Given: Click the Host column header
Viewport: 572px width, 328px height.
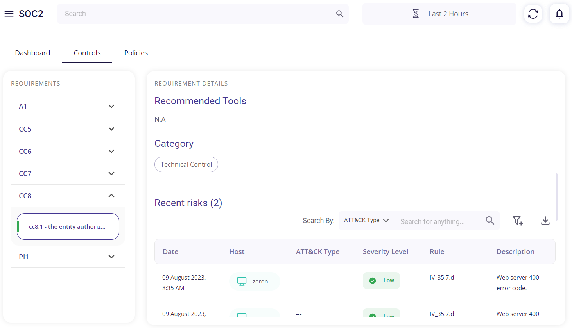Looking at the screenshot, I should tap(237, 252).
